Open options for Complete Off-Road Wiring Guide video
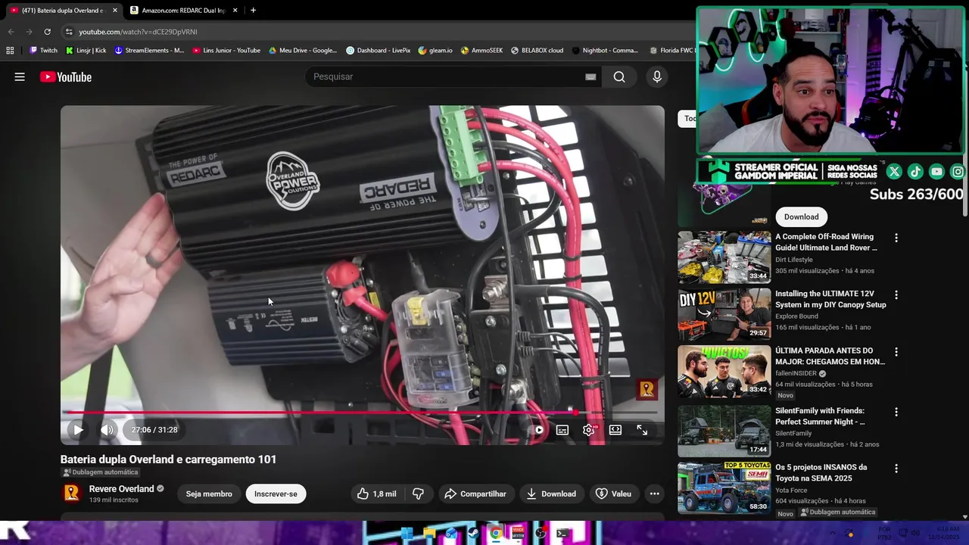 (896, 238)
